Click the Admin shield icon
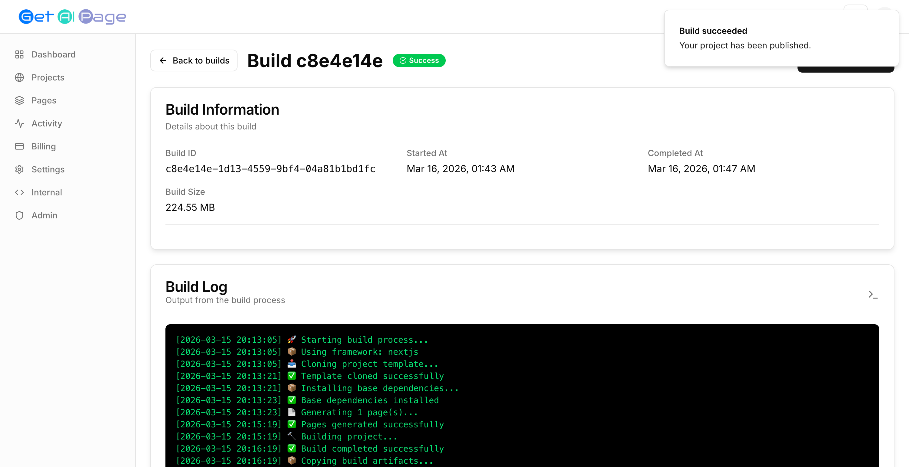 [x=19, y=215]
